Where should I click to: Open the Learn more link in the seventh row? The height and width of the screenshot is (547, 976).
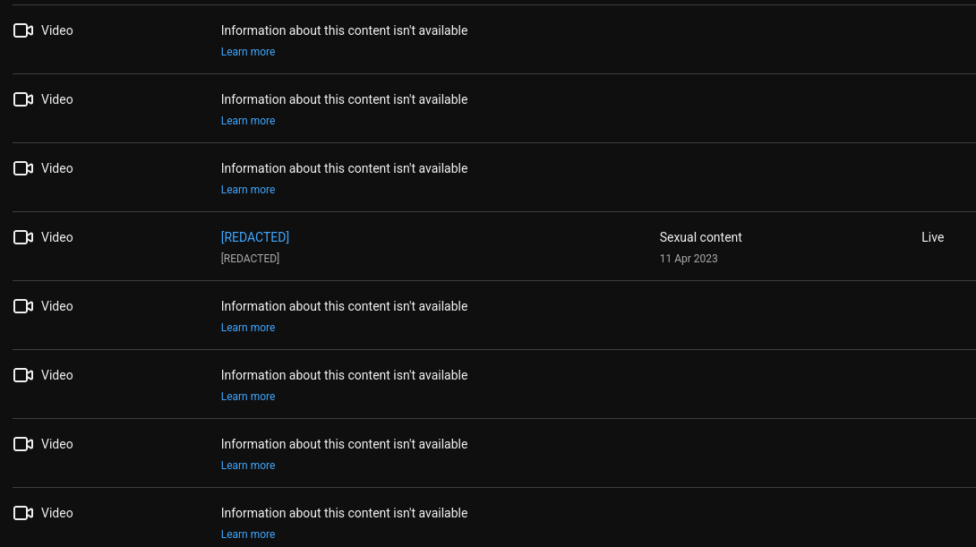click(248, 466)
